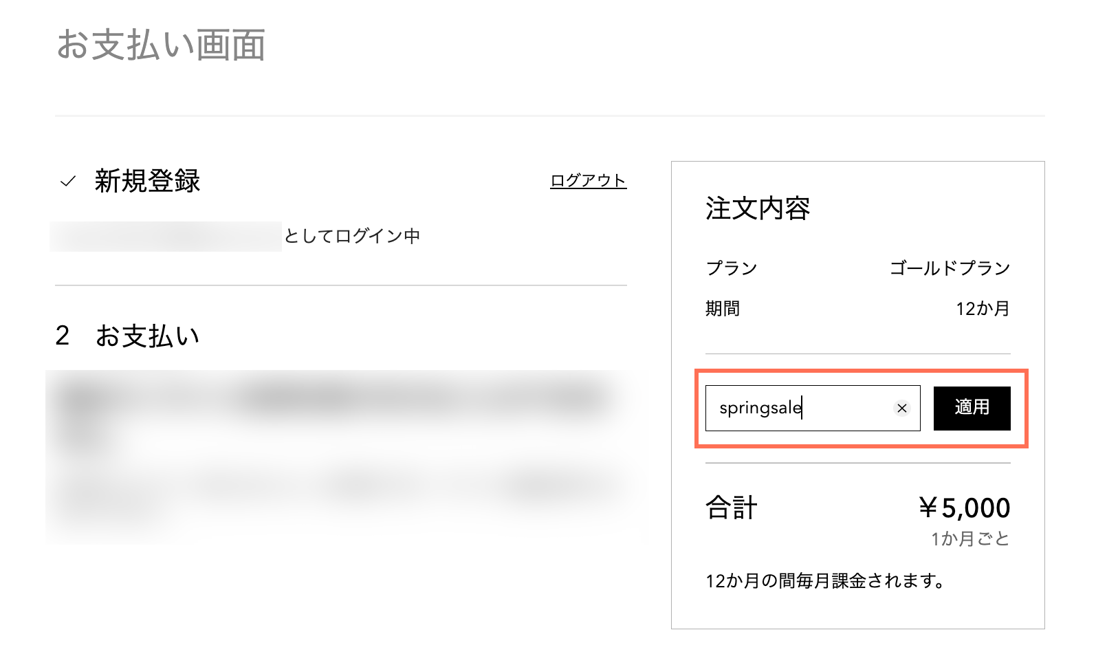The image size is (1107, 663).
Task: Select the お支払い step heading
Action: point(147,336)
